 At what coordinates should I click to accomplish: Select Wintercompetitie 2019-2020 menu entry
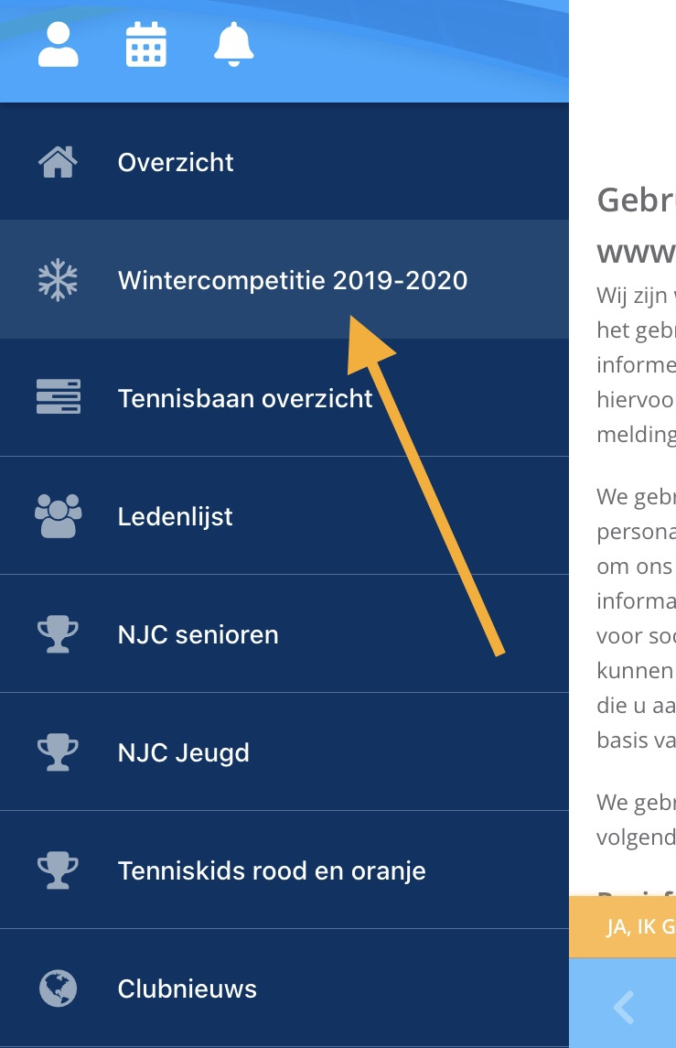click(284, 279)
